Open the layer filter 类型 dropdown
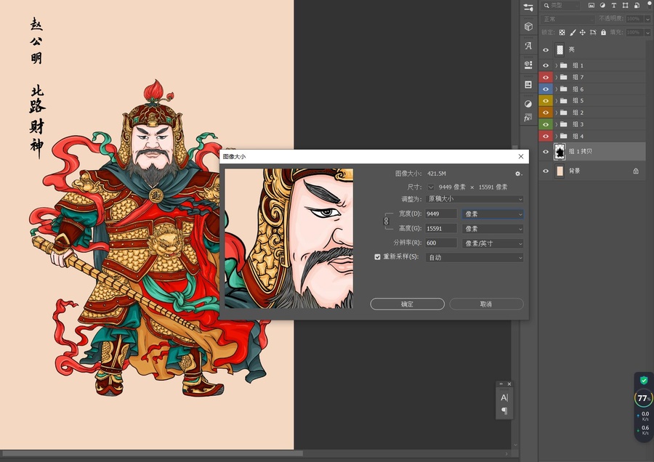The image size is (654, 462). (x=562, y=5)
